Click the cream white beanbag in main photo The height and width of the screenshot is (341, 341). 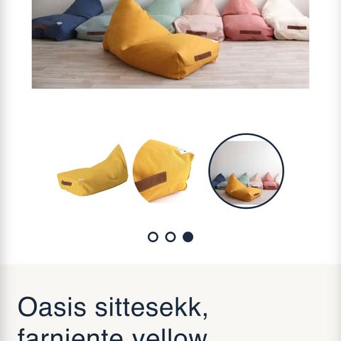(x=286, y=20)
